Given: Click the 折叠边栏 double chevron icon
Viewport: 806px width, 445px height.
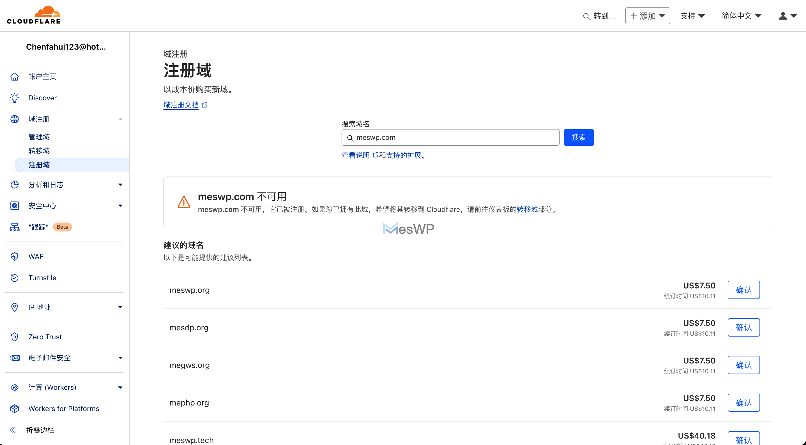Looking at the screenshot, I should (13, 430).
